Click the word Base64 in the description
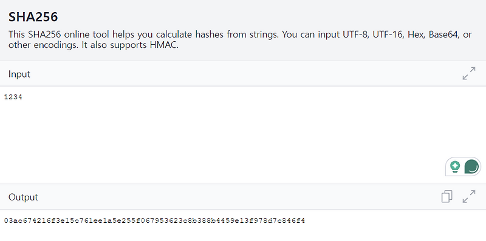486x241 pixels. click(x=443, y=35)
